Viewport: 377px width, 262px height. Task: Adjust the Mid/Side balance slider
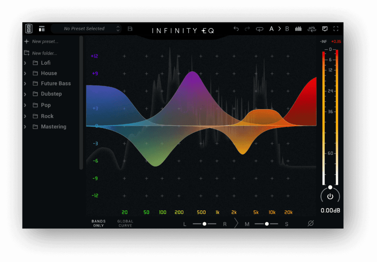(x=267, y=223)
